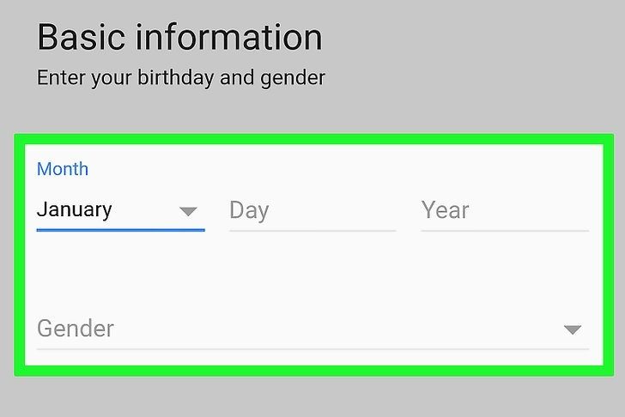Click the Gender field arrow icon
Image resolution: width=625 pixels, height=417 pixels.
click(573, 330)
